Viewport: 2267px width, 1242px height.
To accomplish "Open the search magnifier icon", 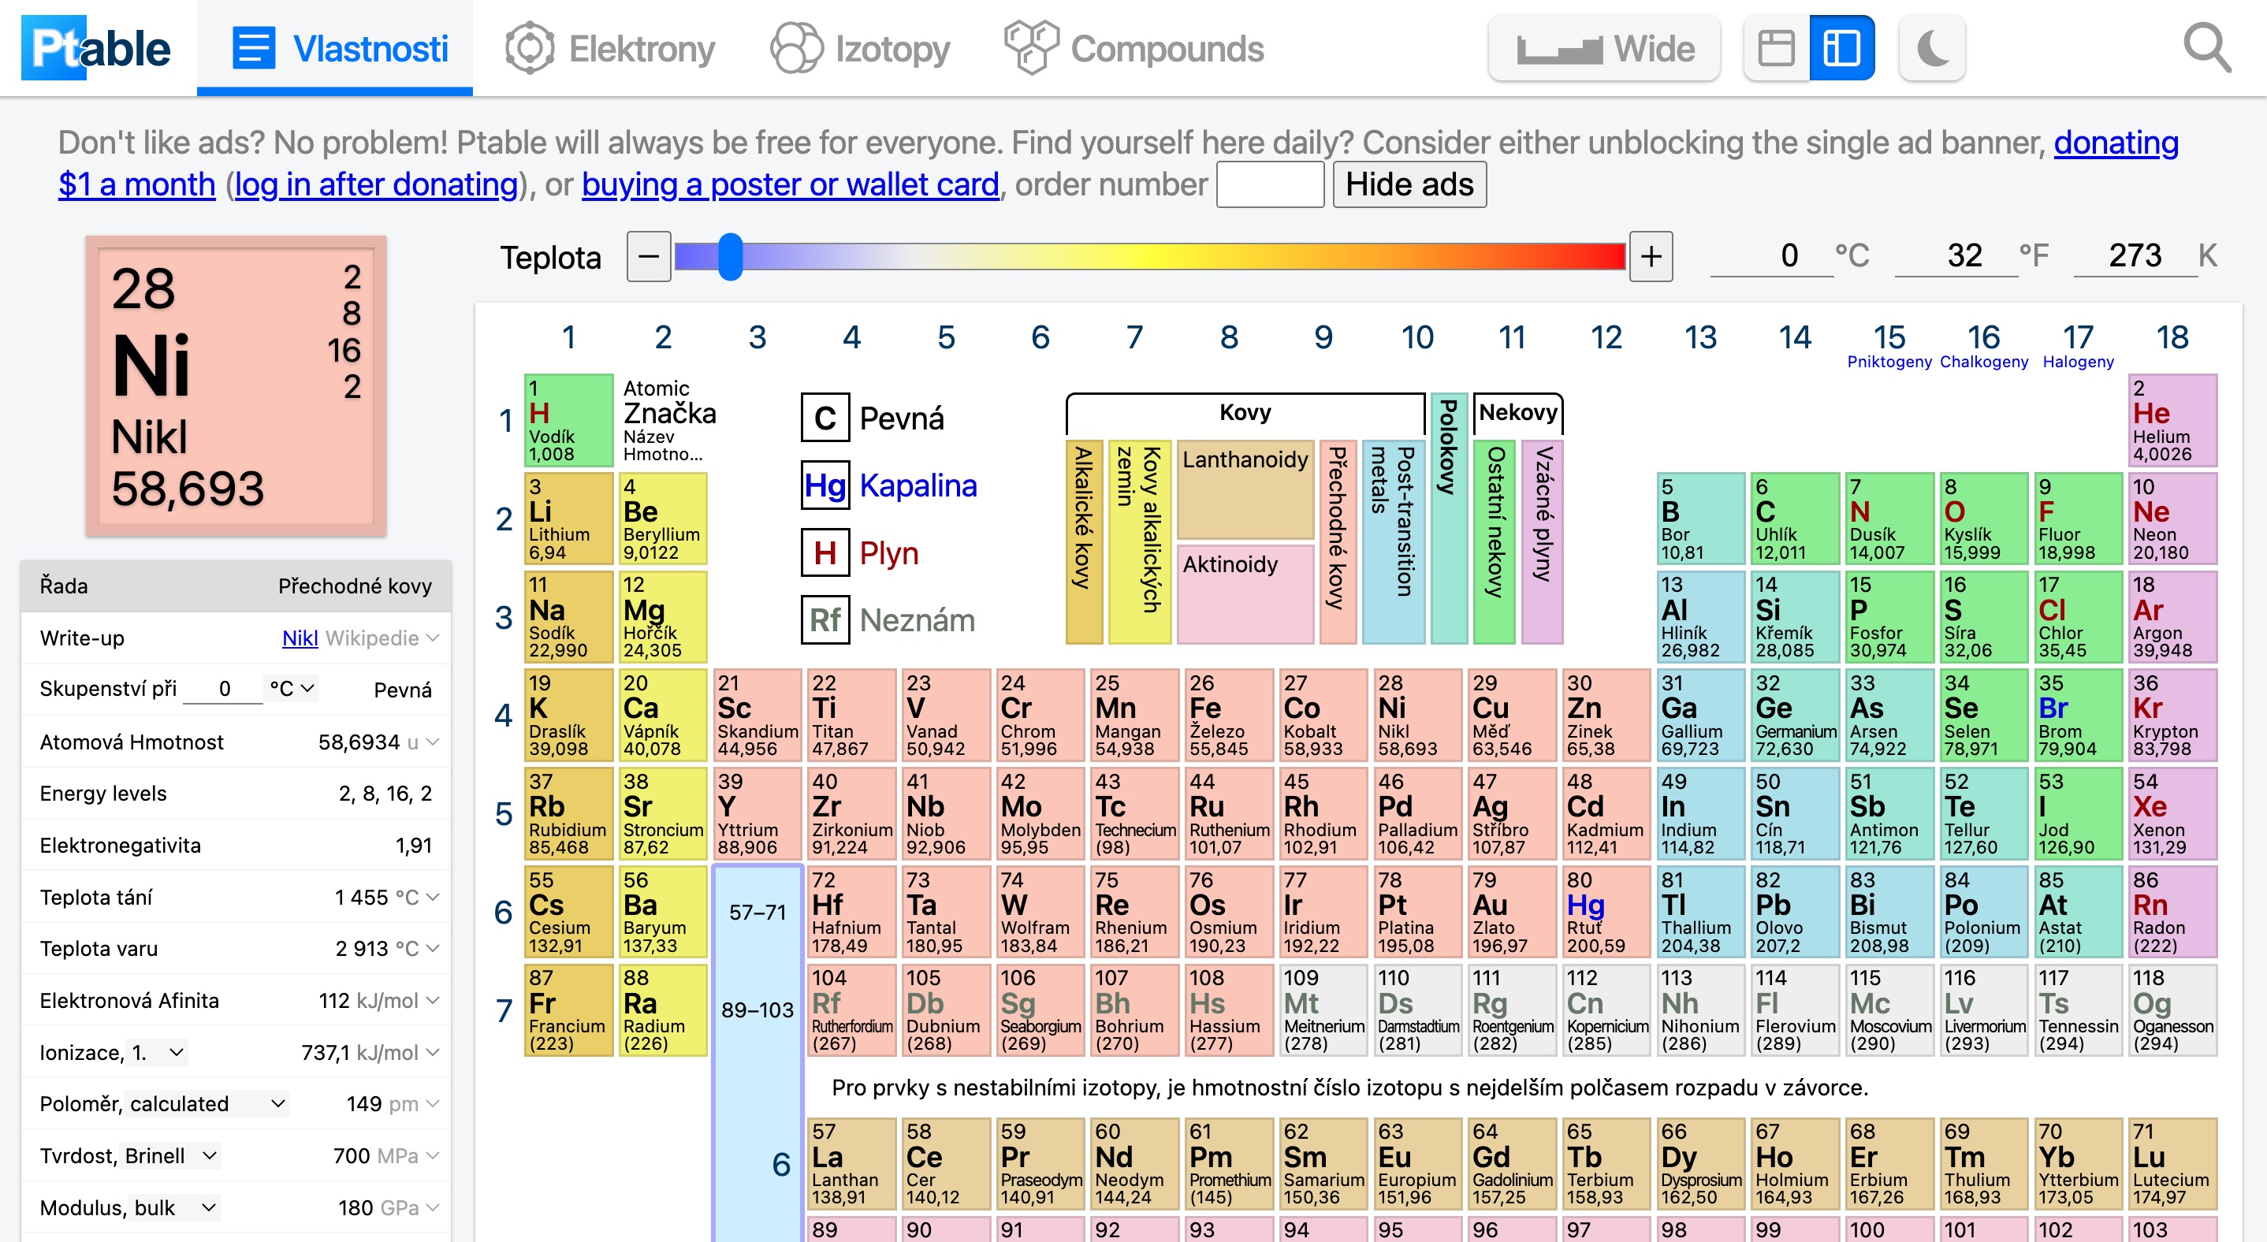I will (x=2206, y=48).
